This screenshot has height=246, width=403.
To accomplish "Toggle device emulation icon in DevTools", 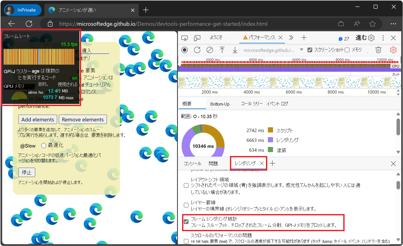I will pyautogui.click(x=197, y=38).
